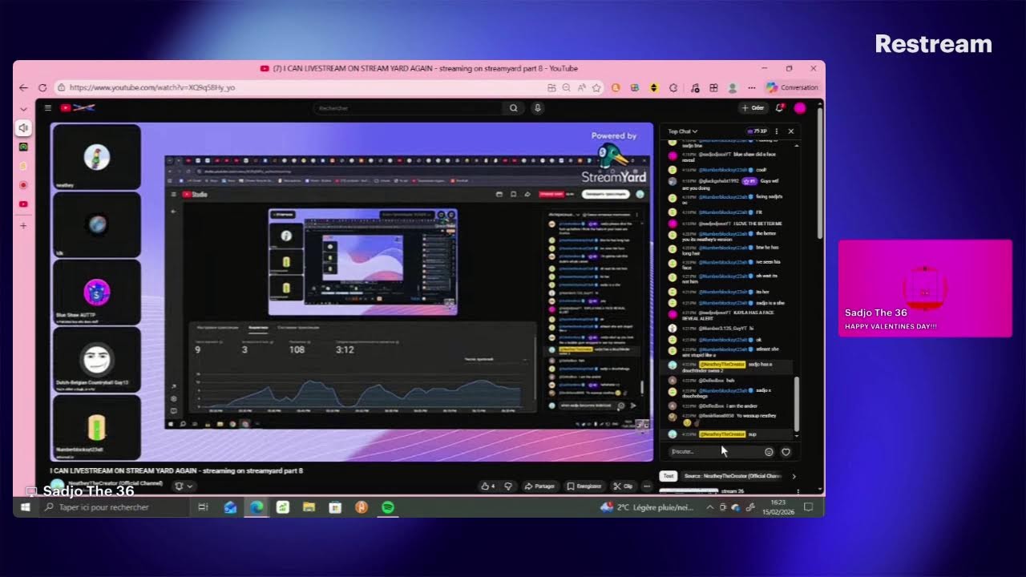The image size is (1026, 577).
Task: Click the neathey participant tile
Action: (96, 157)
